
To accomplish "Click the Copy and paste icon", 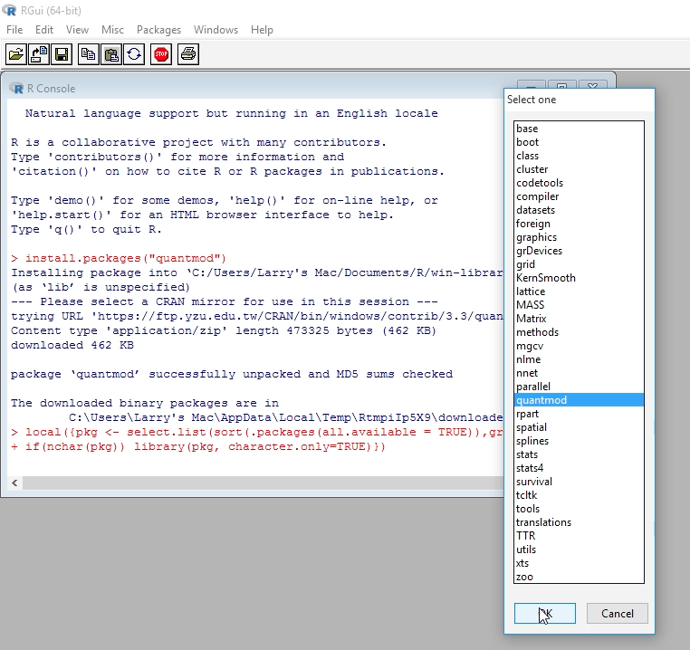I will 134,54.
